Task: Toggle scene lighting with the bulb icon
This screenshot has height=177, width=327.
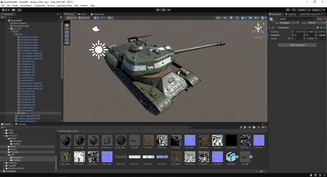Action: pyautogui.click(x=231, y=18)
